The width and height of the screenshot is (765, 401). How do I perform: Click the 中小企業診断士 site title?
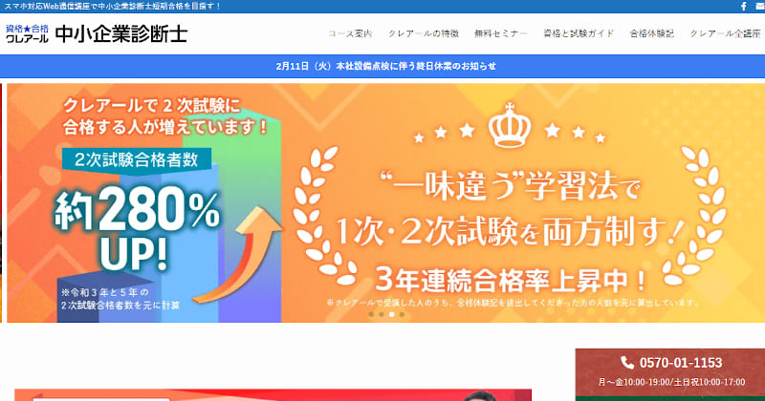click(x=121, y=33)
